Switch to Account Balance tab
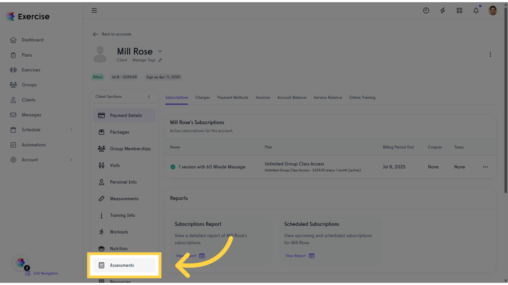 [x=292, y=98]
